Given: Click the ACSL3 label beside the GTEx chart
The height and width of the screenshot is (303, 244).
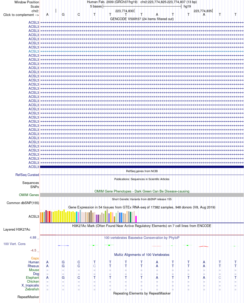Looking at the screenshot, I should pos(34,217).
